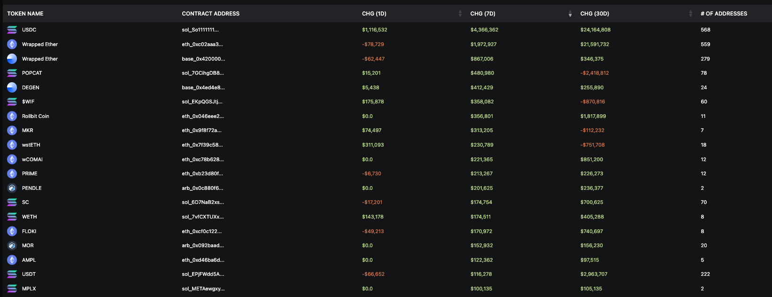Click the 1D change value -$66,652
Screen dimensions: 772x297
tap(373, 274)
